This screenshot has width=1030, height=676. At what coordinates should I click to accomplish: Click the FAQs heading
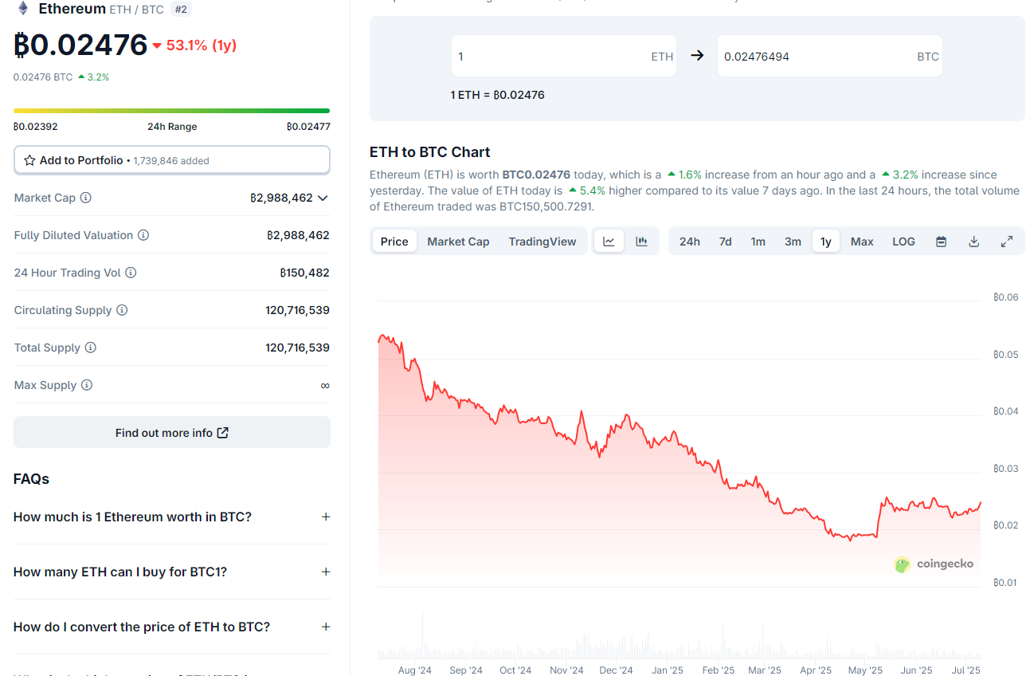[31, 478]
